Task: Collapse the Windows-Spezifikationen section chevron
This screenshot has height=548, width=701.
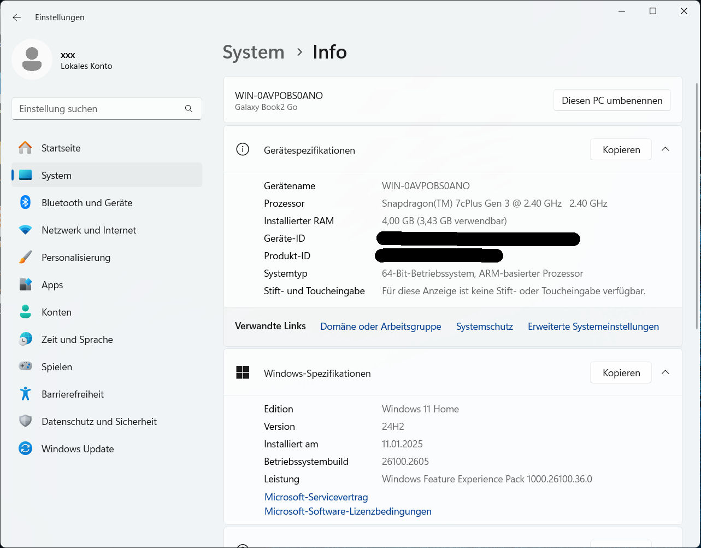Action: [665, 372]
